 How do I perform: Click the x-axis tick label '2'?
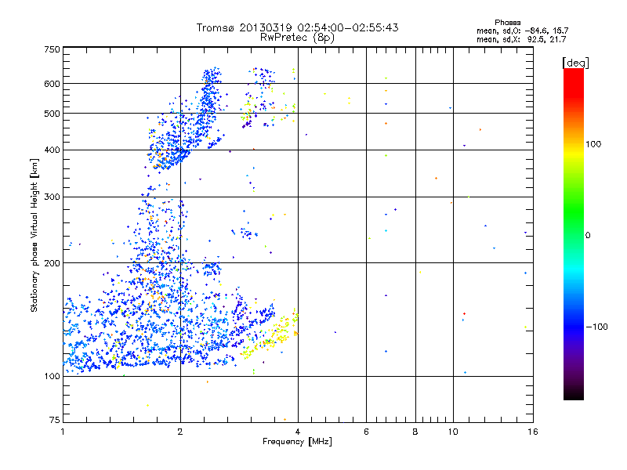(x=180, y=432)
